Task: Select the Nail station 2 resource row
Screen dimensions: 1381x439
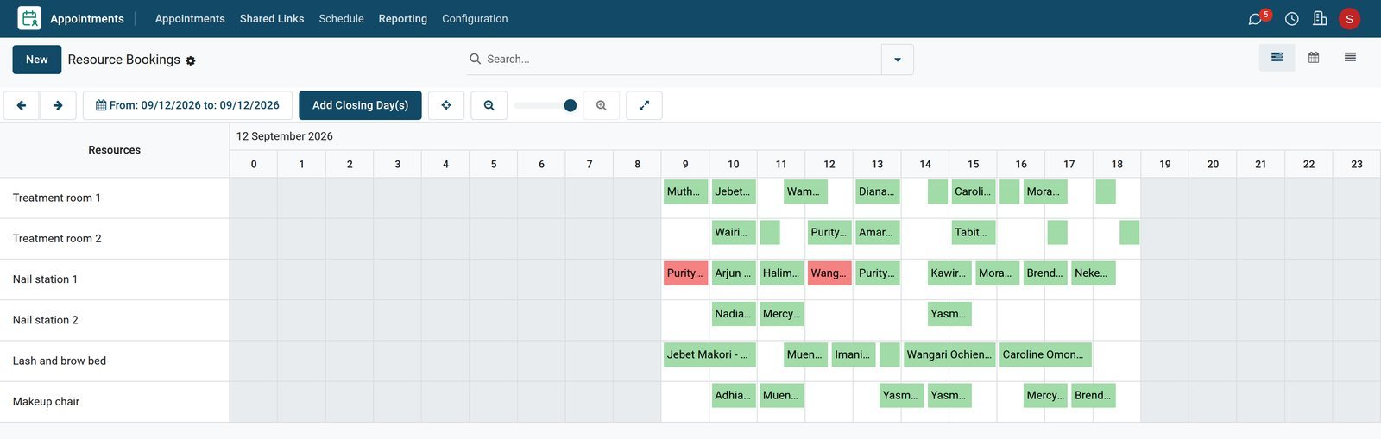Action: click(115, 320)
